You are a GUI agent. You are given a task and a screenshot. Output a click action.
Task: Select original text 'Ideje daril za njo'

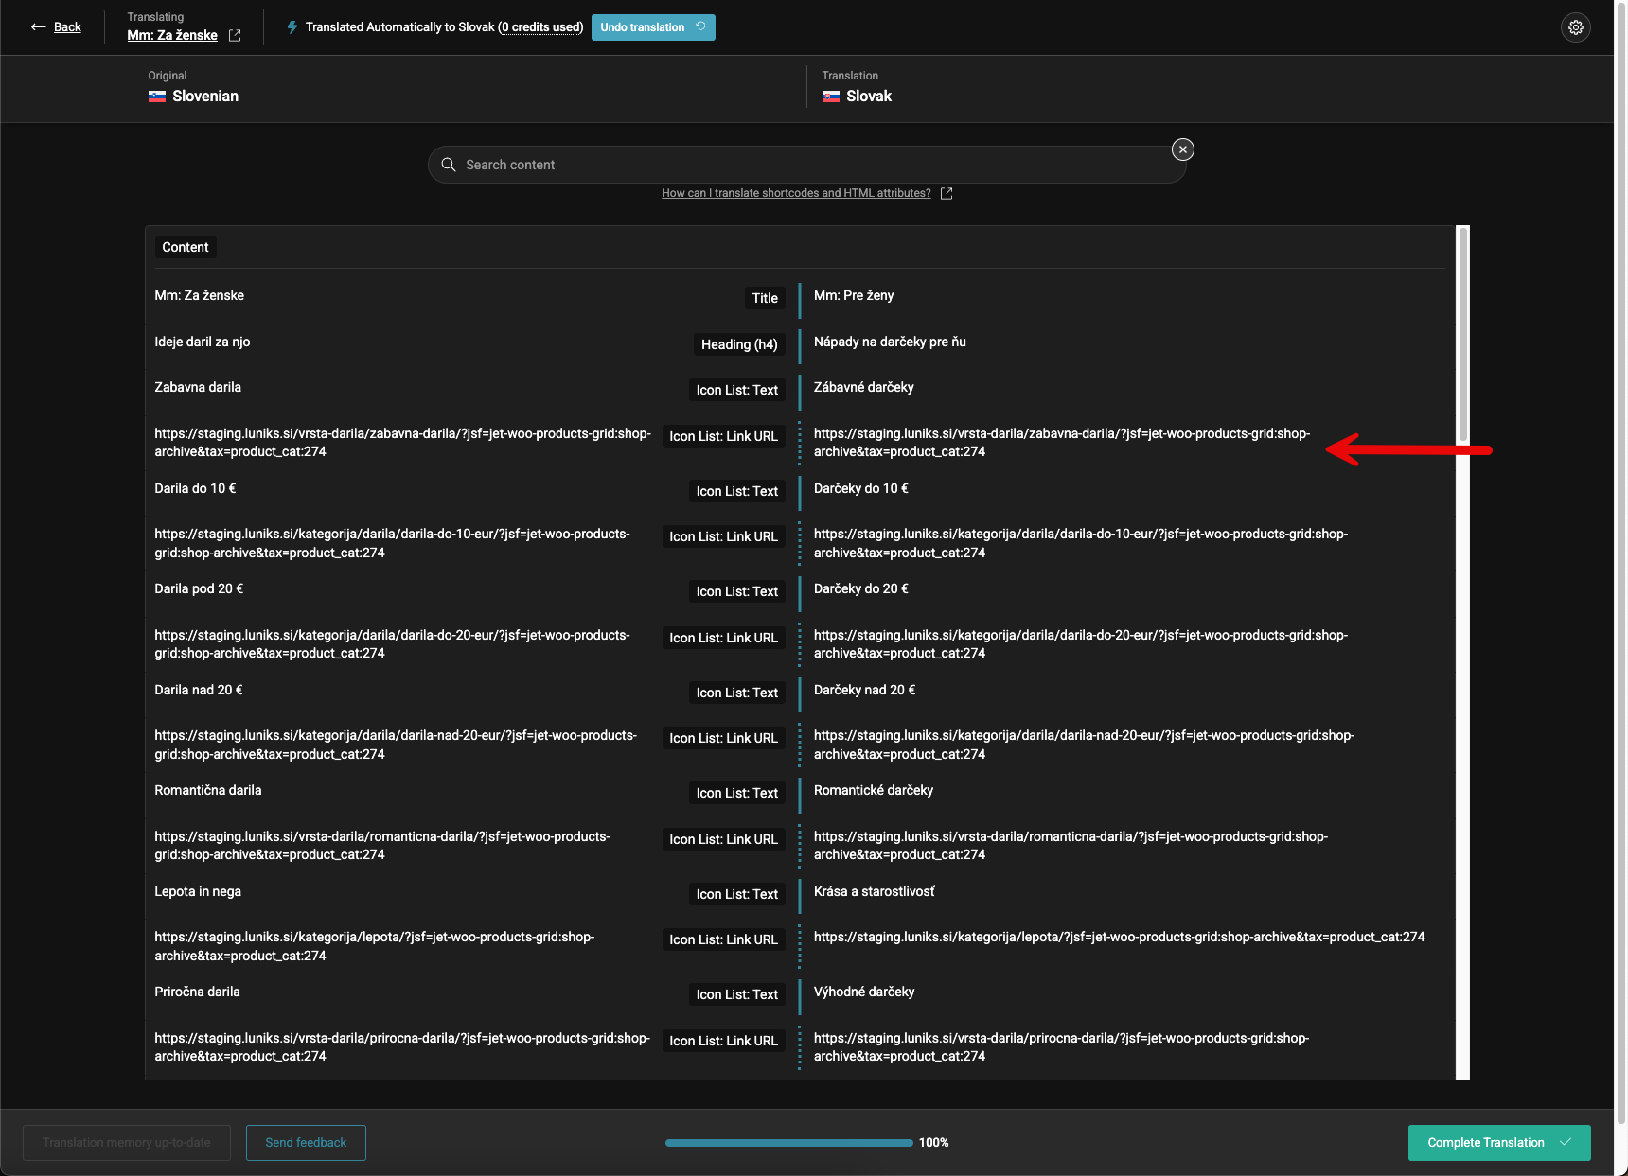(x=203, y=342)
